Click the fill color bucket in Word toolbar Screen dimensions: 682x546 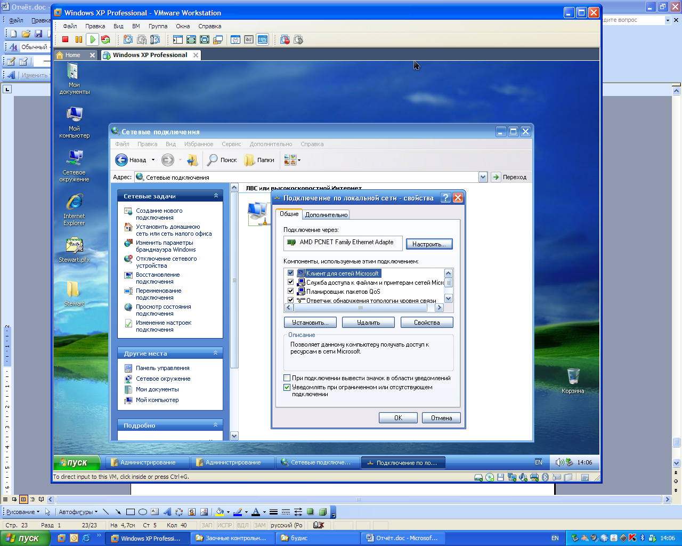pyautogui.click(x=220, y=512)
